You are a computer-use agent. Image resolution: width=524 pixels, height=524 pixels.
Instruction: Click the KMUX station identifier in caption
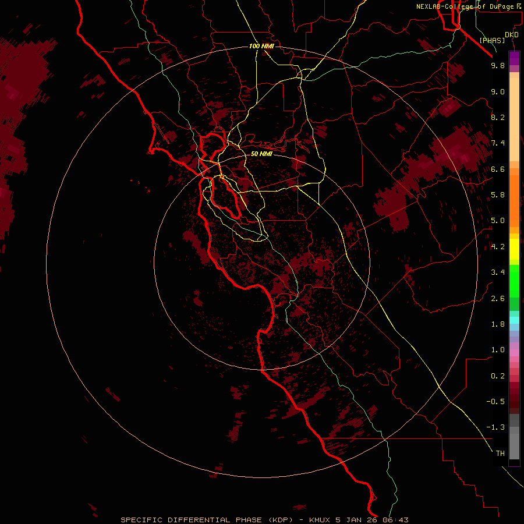320,520
